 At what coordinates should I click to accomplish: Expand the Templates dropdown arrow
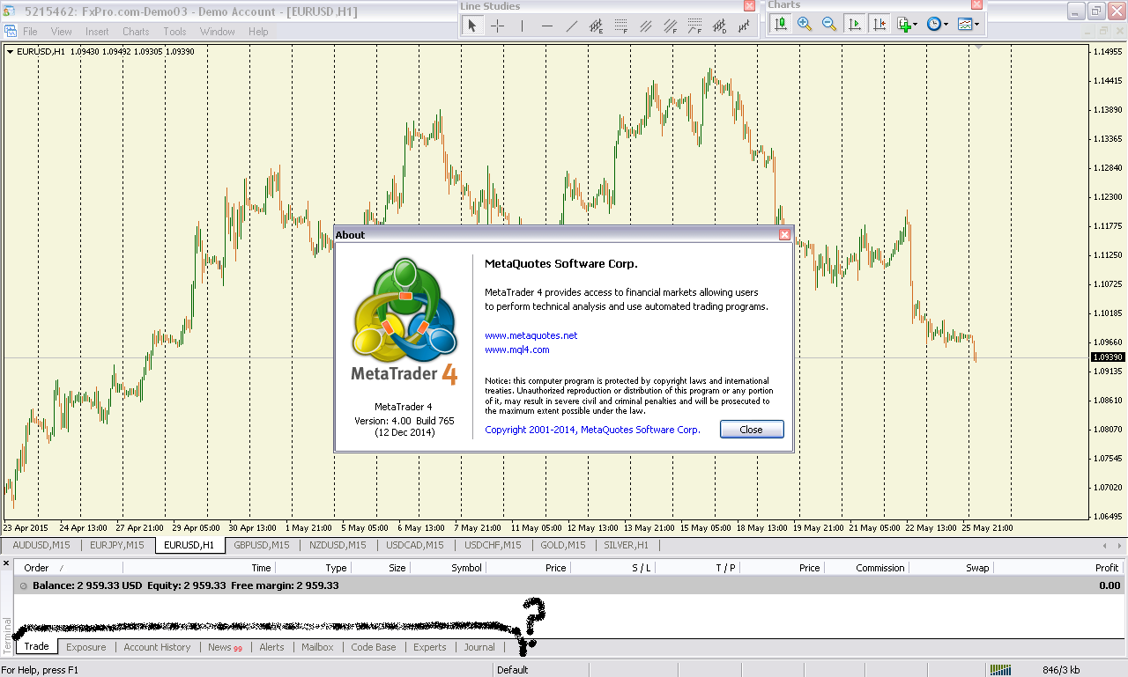coord(977,25)
